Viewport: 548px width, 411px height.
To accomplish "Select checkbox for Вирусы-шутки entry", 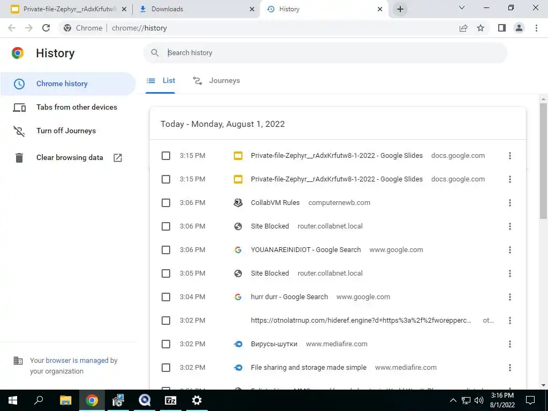I will point(166,344).
